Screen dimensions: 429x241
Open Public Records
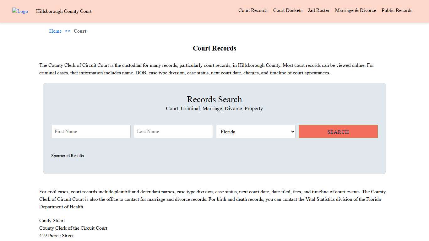[397, 10]
